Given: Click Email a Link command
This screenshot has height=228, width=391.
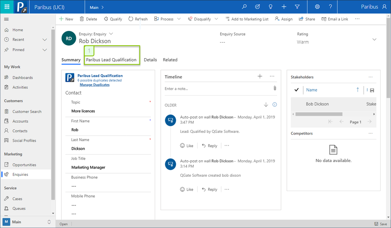Looking at the screenshot, I should point(335,19).
